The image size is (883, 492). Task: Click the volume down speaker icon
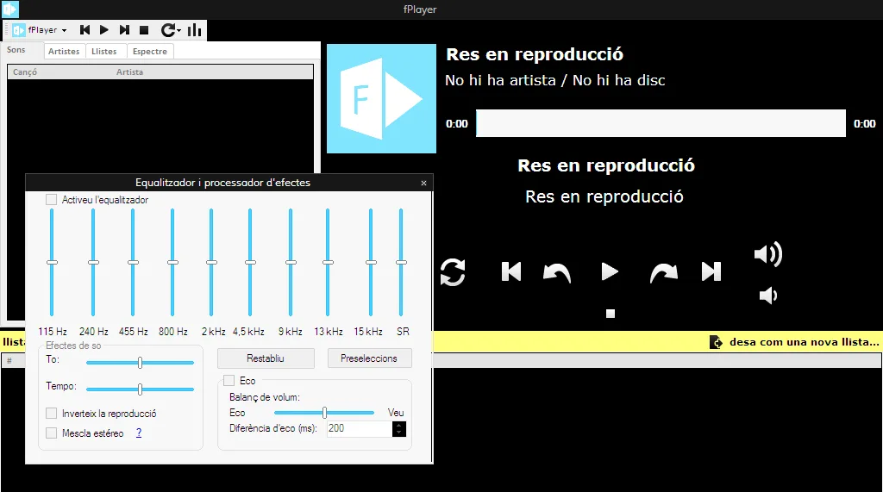click(768, 296)
